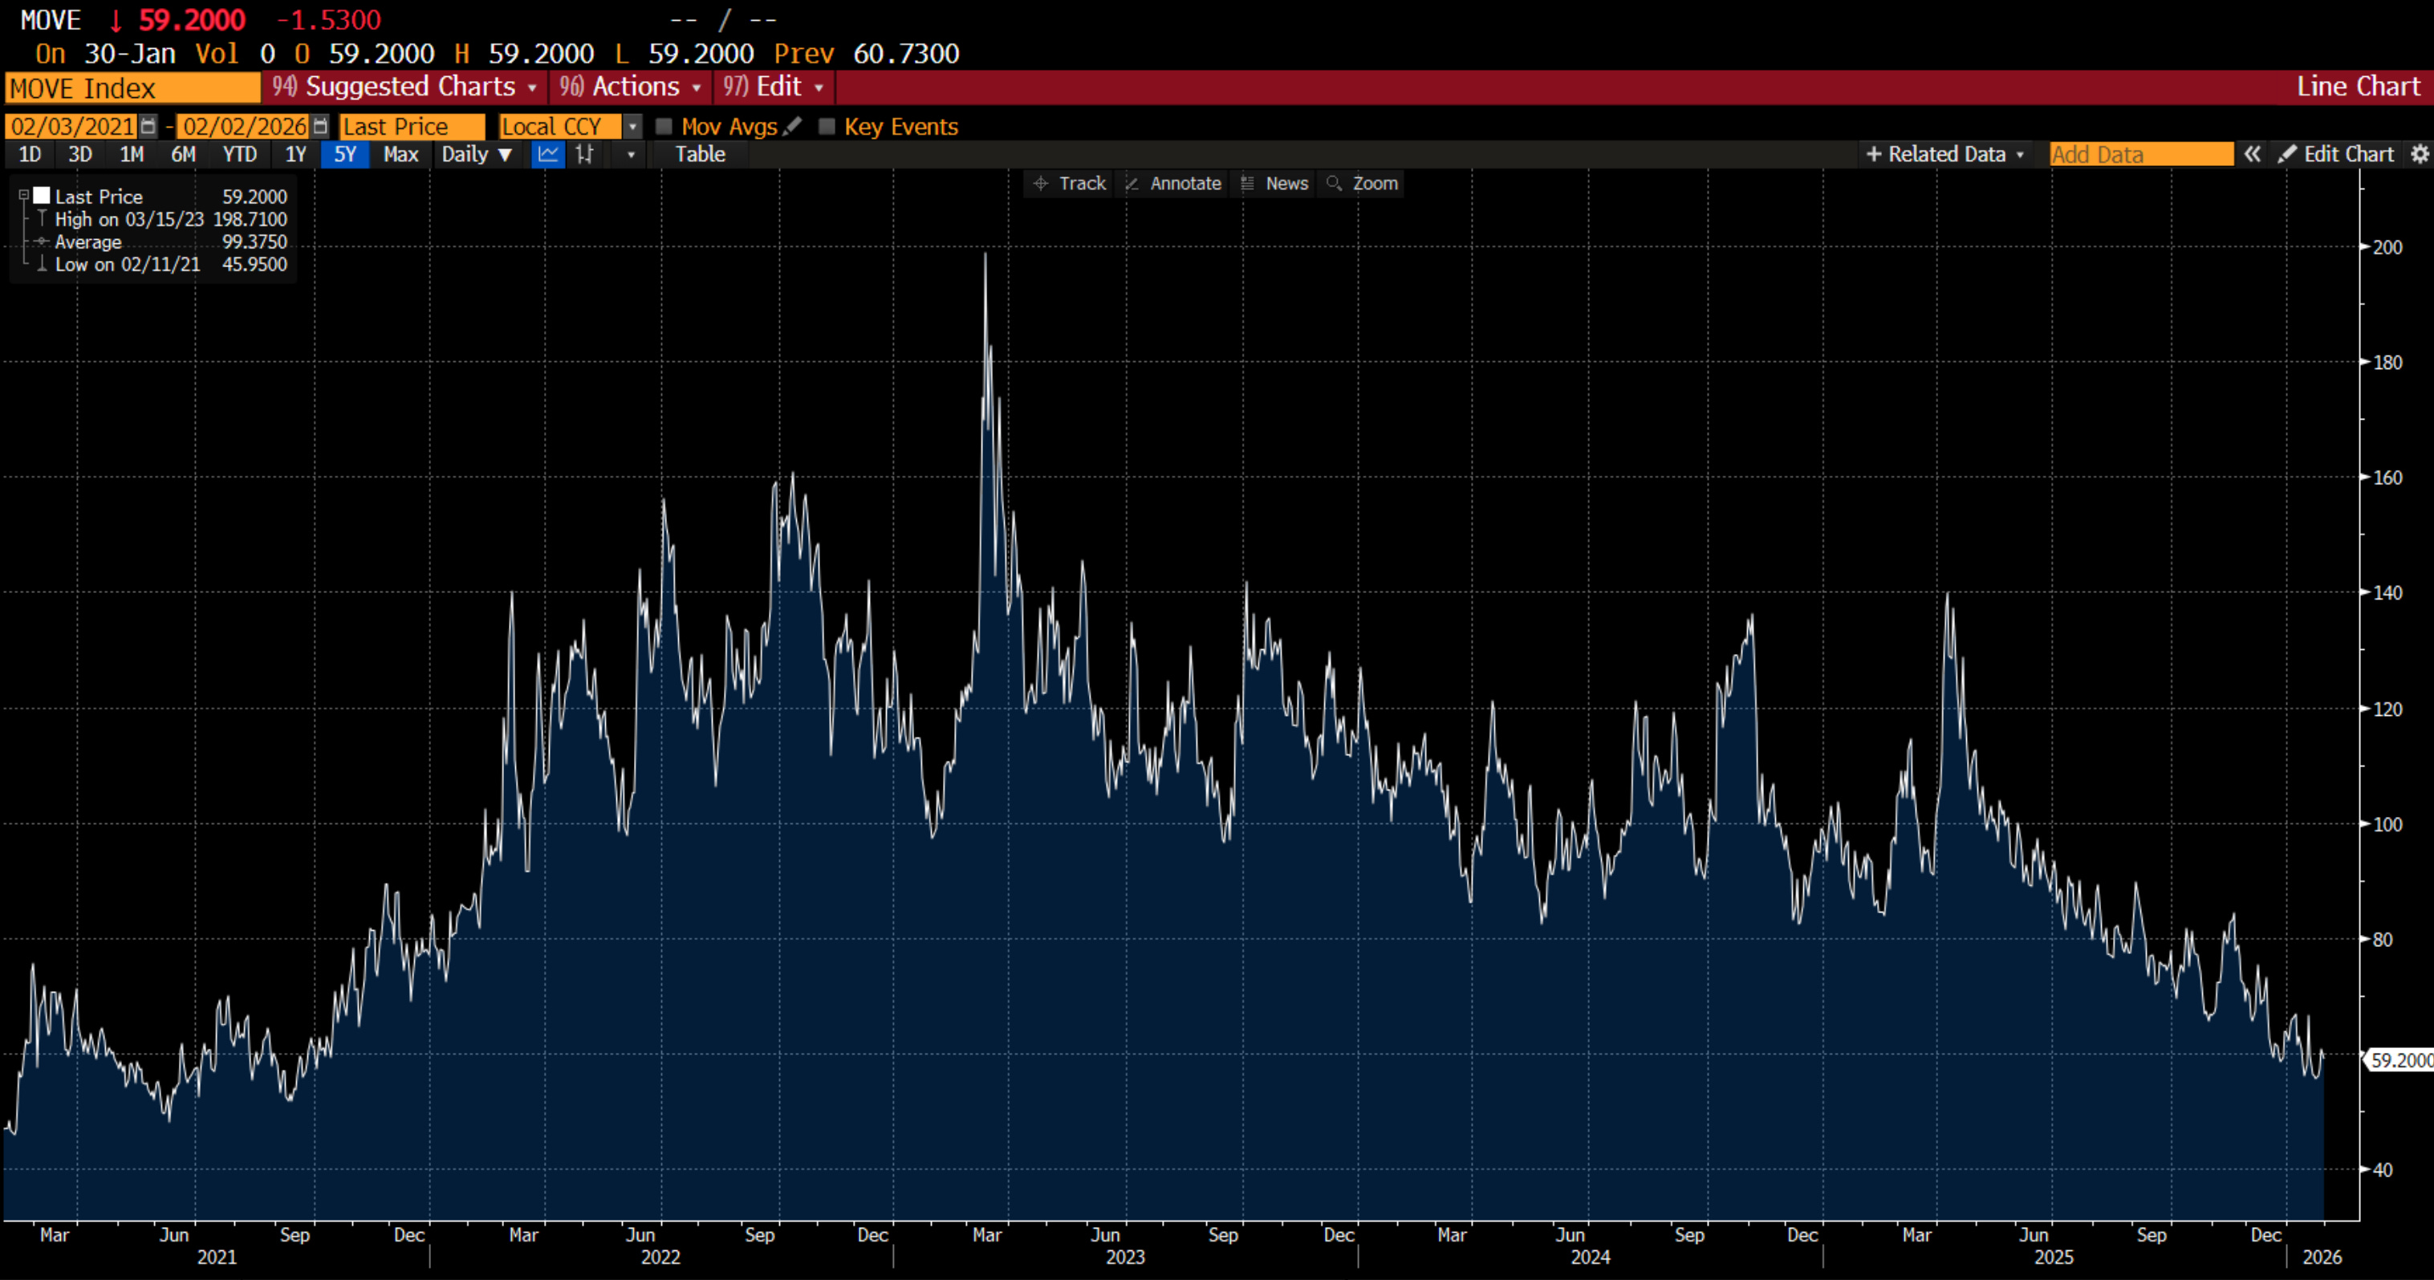Click the double-chevron collapse panel icon
Image resolution: width=2434 pixels, height=1280 pixels.
tap(2253, 154)
